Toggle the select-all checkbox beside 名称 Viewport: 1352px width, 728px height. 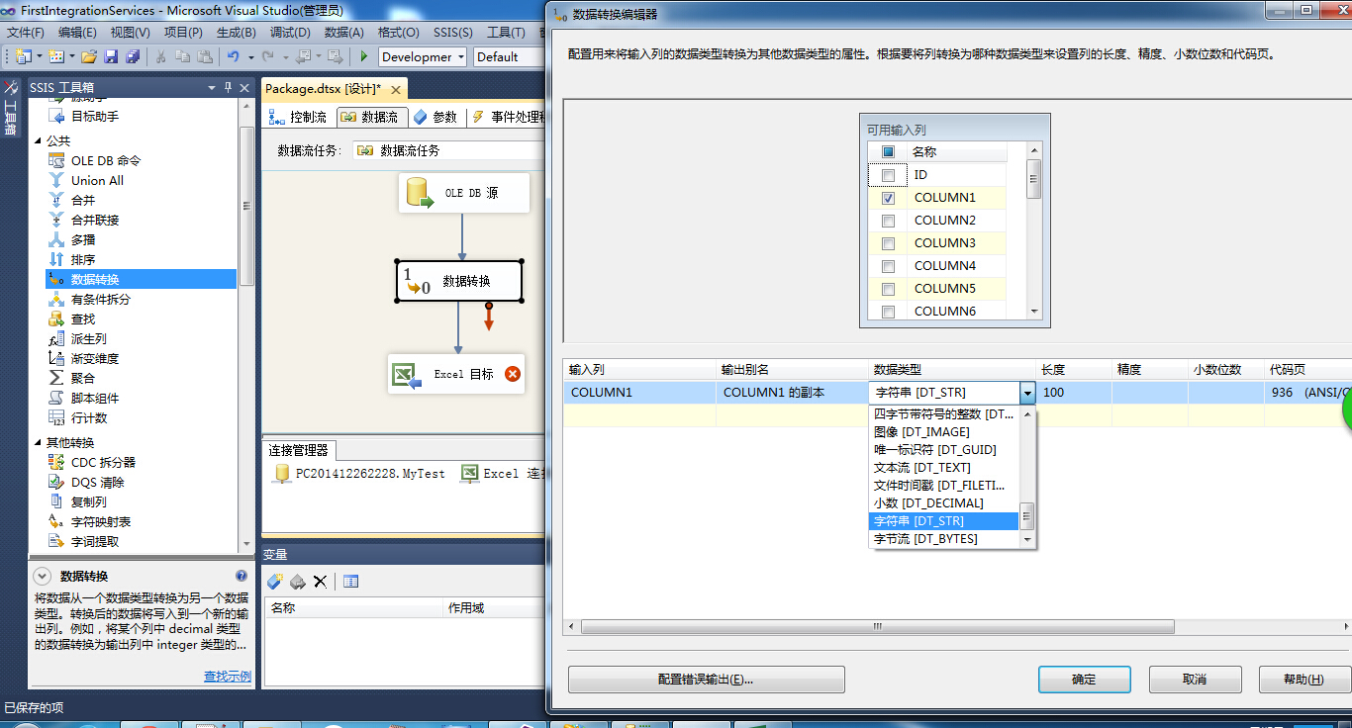pos(888,152)
